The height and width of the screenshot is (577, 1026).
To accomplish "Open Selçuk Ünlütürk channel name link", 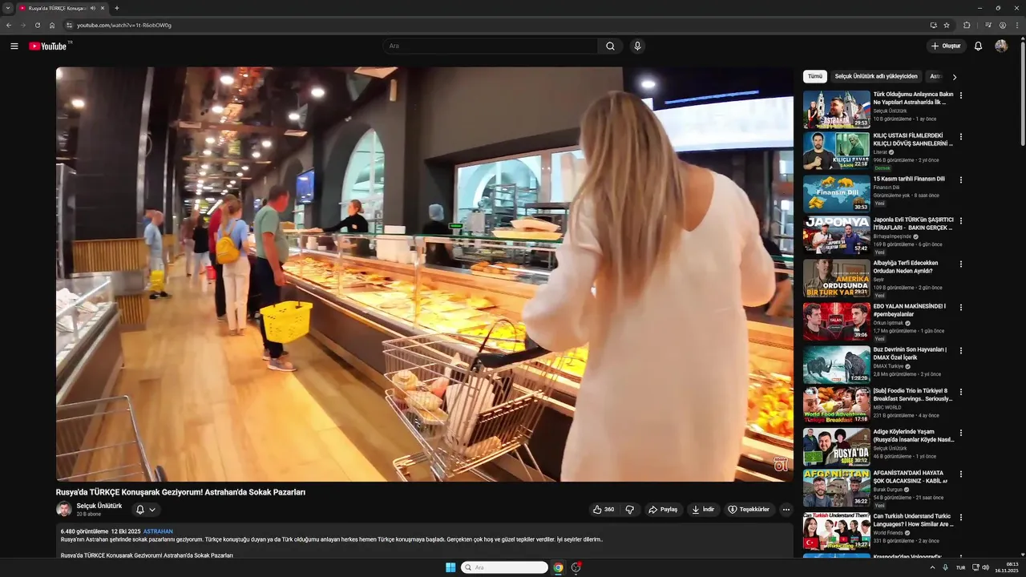I will click(99, 506).
